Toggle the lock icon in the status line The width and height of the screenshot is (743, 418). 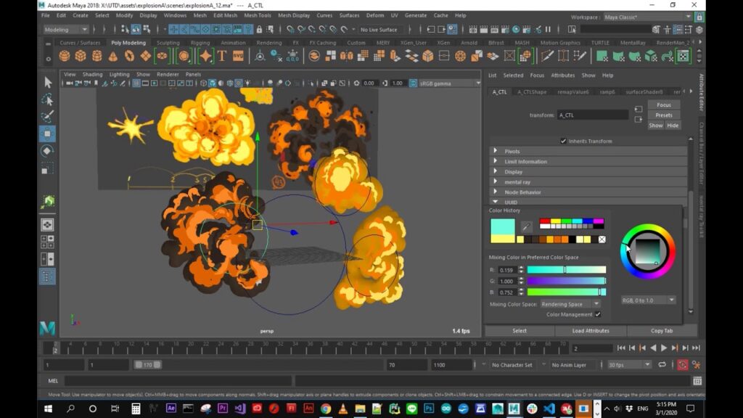(258, 30)
